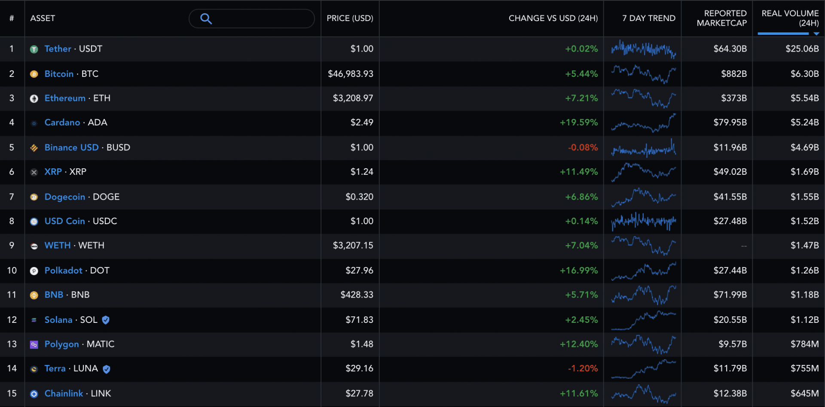Click the Chainlink coin icon
825x407 pixels.
click(x=34, y=394)
